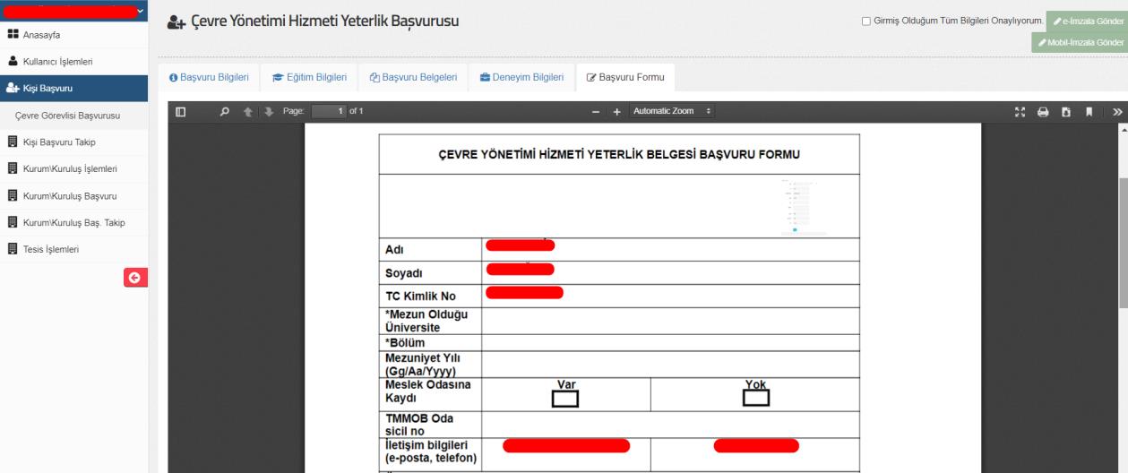Click the Mobil-İmzala Gönder button
The image size is (1128, 473).
(x=1080, y=43)
